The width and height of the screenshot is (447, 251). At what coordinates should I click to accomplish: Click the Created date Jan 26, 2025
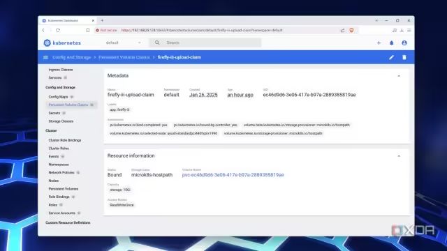coord(203,95)
